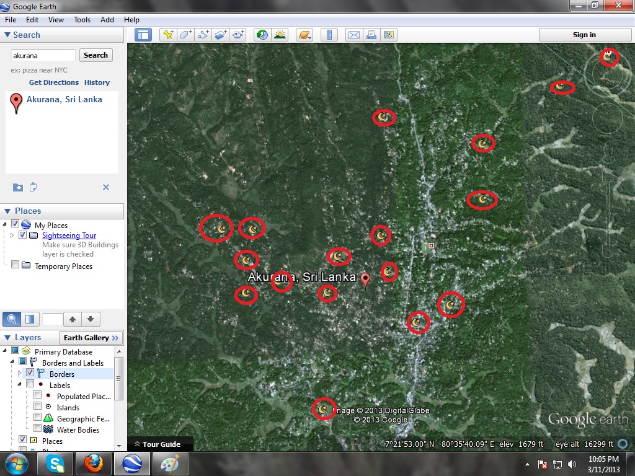The width and height of the screenshot is (635, 476).
Task: View this location in Google Maps
Action: (389, 35)
